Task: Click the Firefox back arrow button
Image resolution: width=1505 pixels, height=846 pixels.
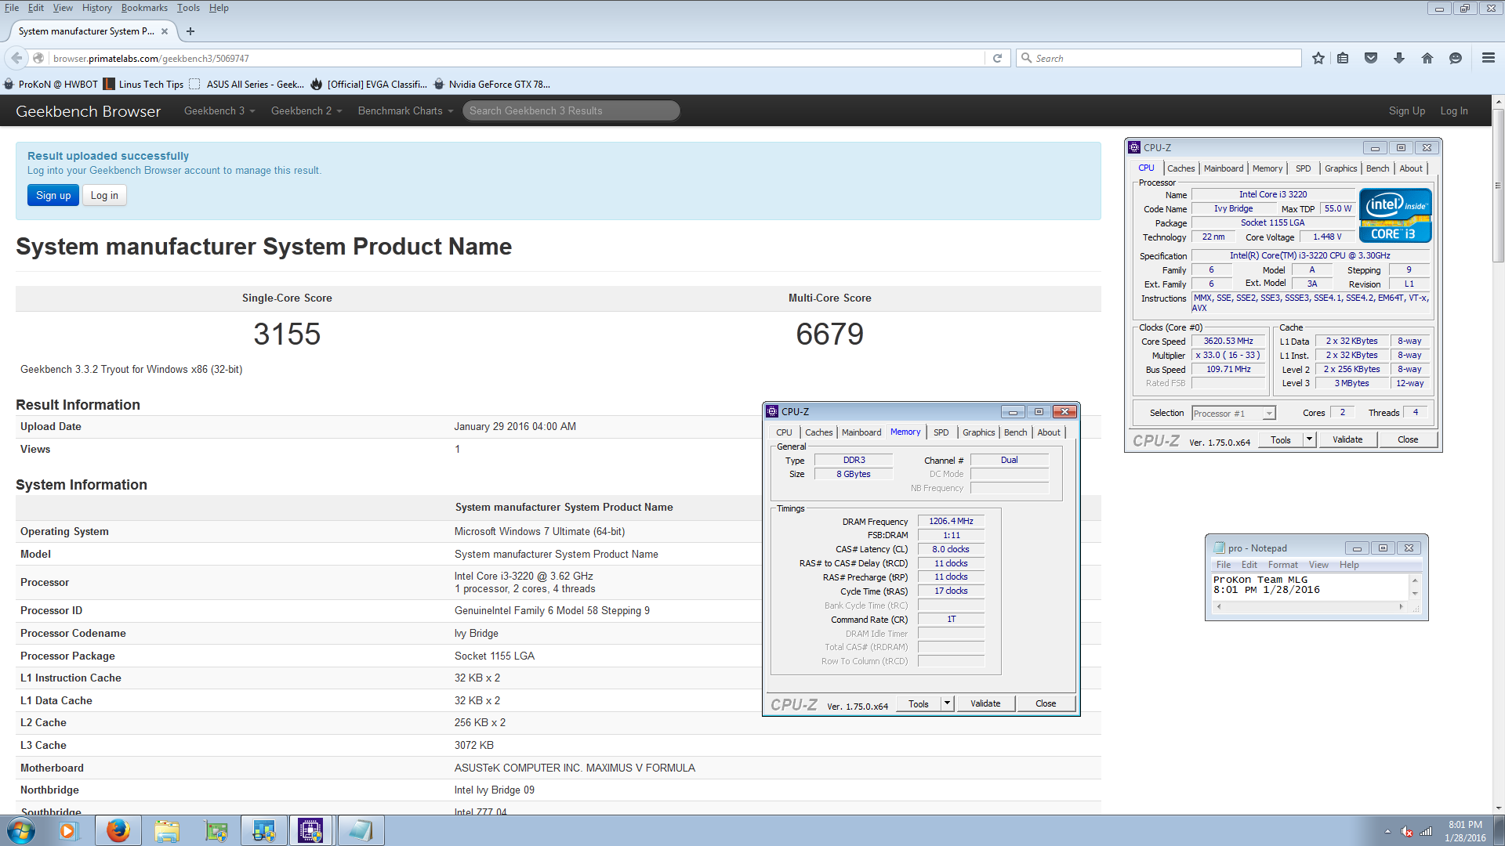Action: point(16,58)
